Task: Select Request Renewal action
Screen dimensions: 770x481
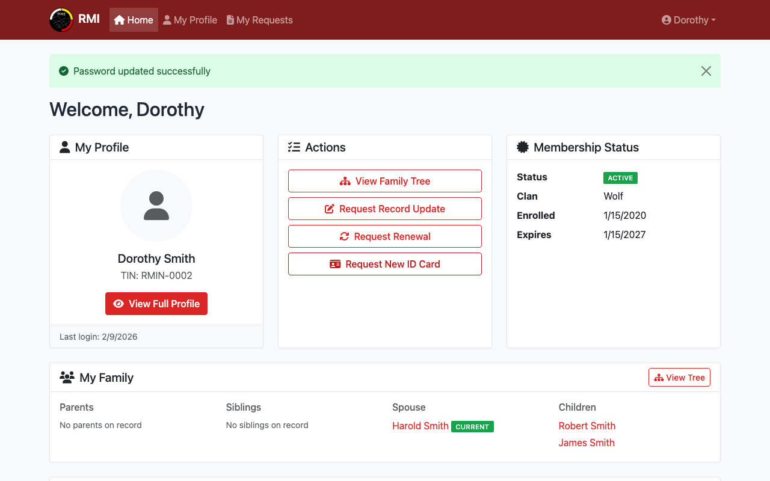Action: [385, 236]
